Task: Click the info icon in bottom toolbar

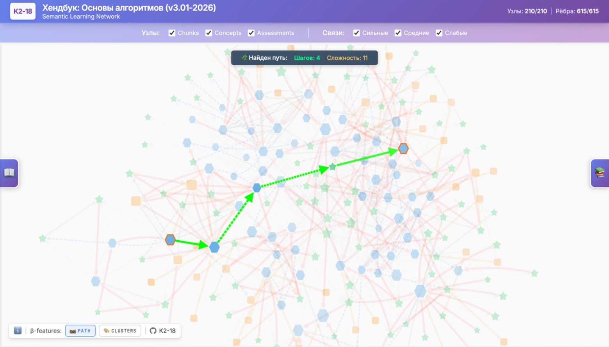Action: click(x=18, y=331)
